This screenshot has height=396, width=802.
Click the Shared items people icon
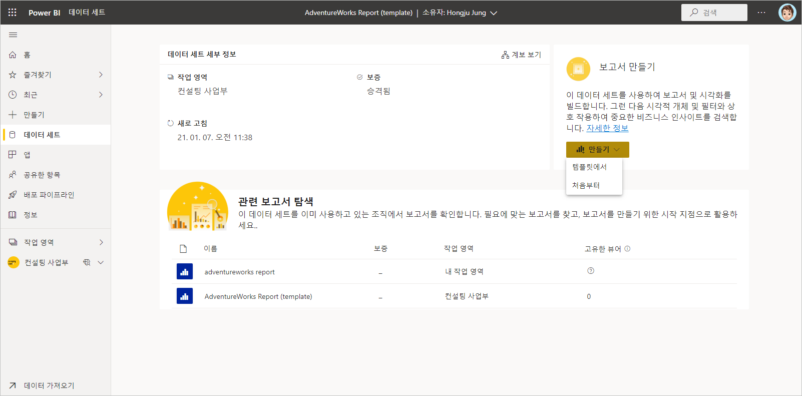pyautogui.click(x=13, y=175)
